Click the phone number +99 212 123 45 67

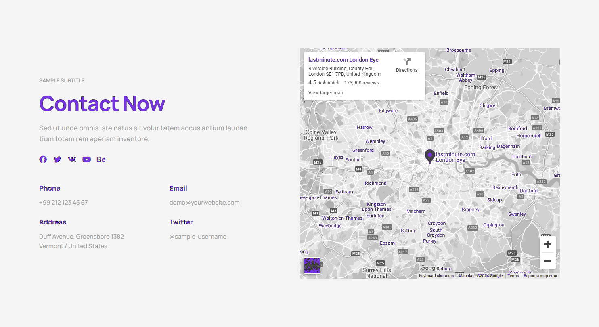63,203
